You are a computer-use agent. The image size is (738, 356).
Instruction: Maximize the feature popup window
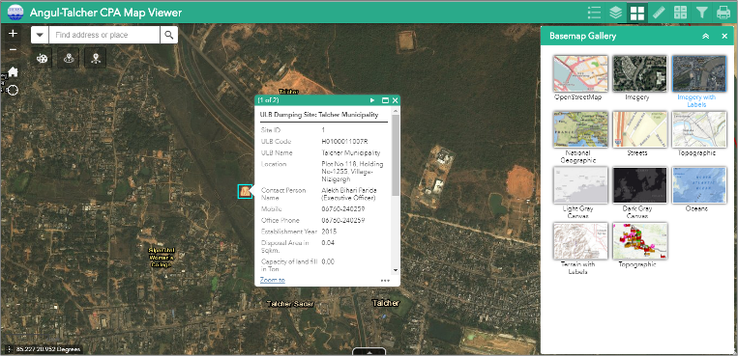[x=385, y=100]
